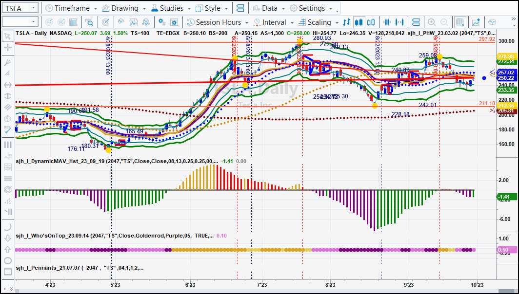Switch to hollow candlestick chart style
The width and height of the screenshot is (519, 294).
pyautogui.click(x=371, y=22)
